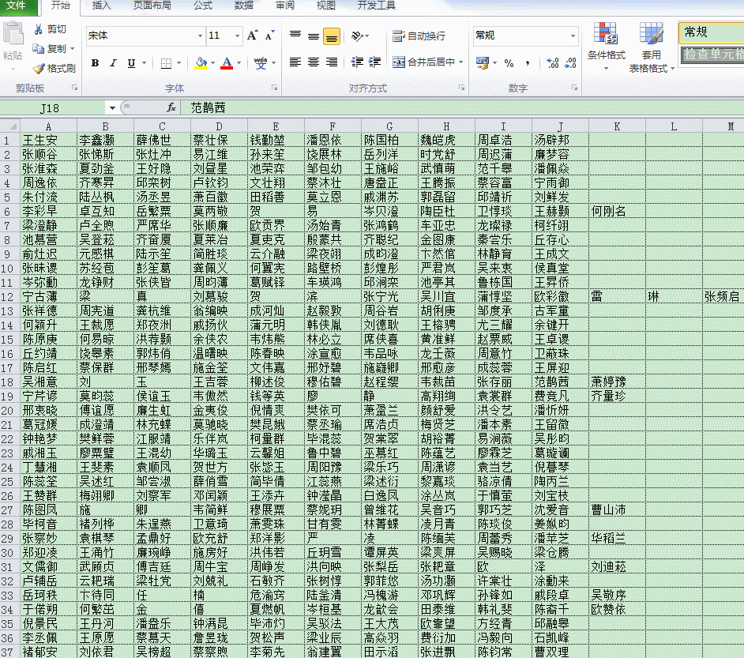
Task: Click the Name Box showing J18
Action: [x=53, y=108]
